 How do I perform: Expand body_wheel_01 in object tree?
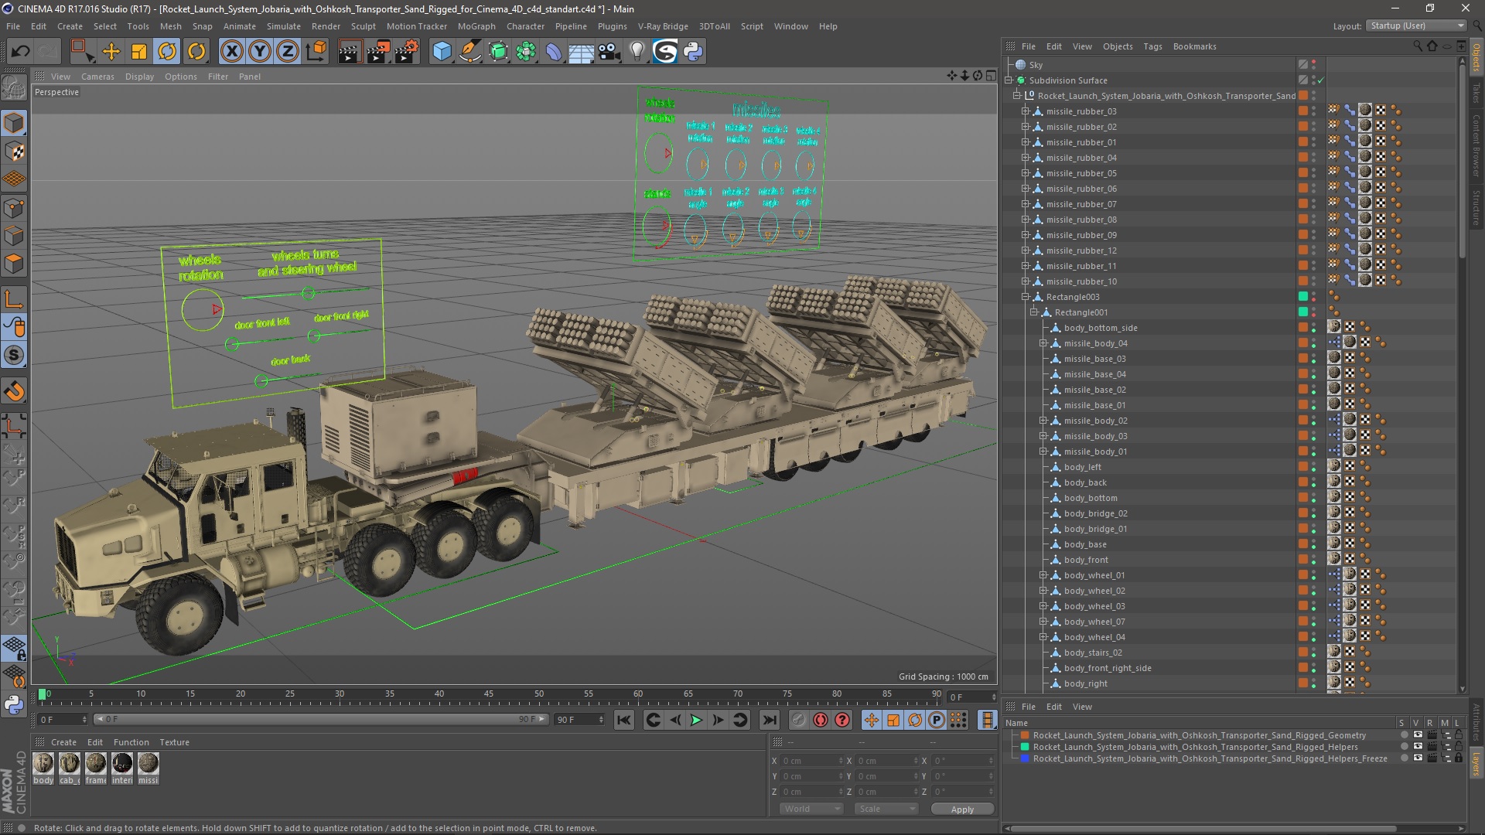coord(1043,575)
